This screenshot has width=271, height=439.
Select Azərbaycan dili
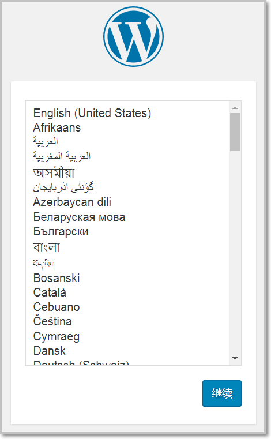[x=72, y=202]
